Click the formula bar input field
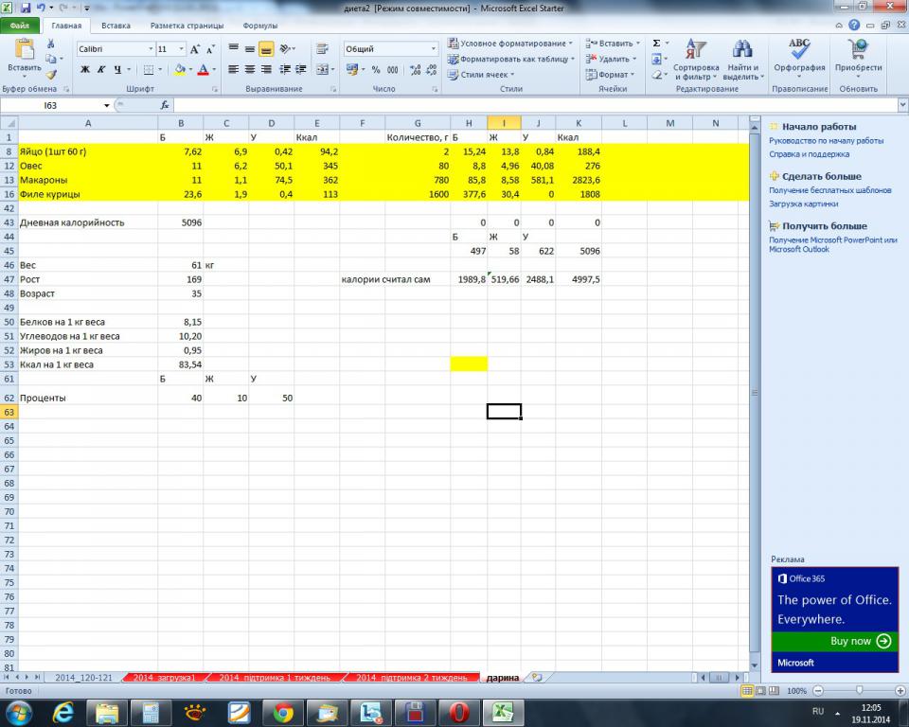Screen dimensions: 909x727 click(x=454, y=105)
